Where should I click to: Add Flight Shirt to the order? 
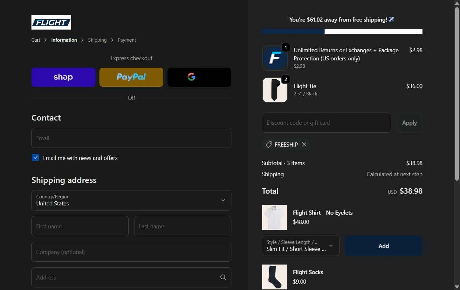(383, 246)
